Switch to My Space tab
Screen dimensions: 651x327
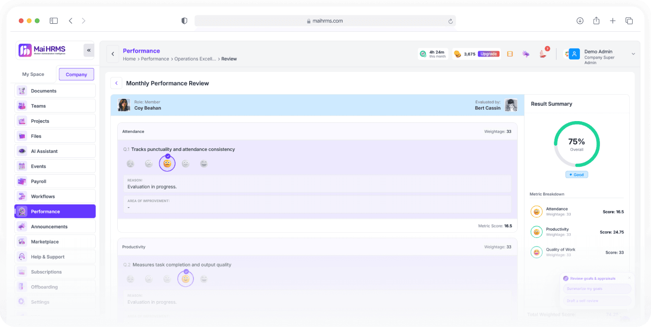coord(33,74)
